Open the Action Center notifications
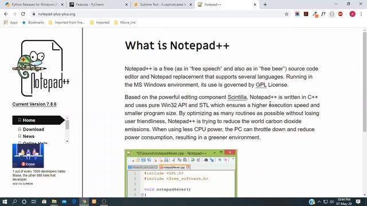The image size is (367, 206). pyautogui.click(x=358, y=201)
